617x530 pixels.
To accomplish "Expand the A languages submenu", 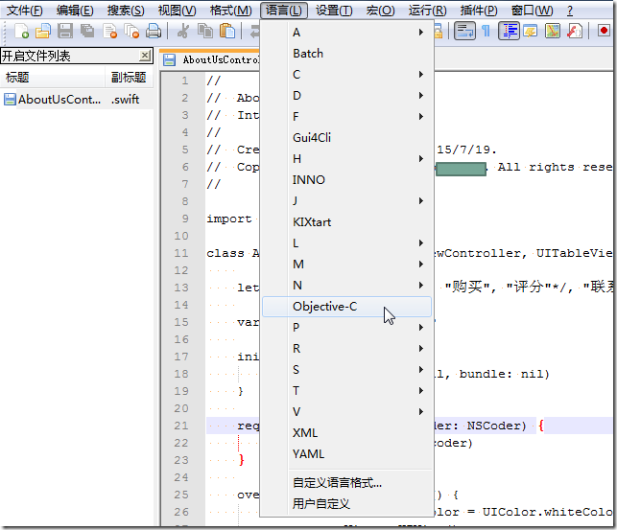I will [346, 33].
